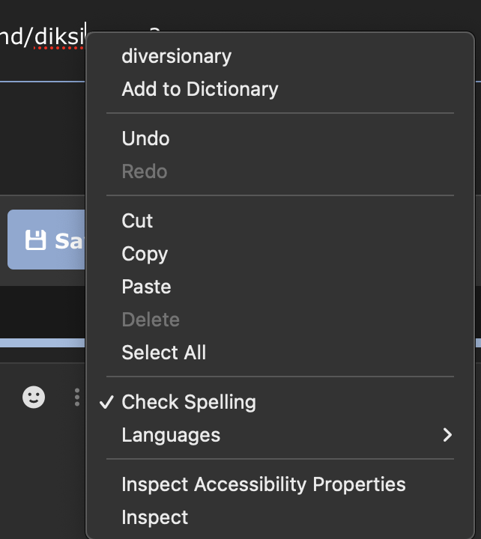The image size is (481, 539).
Task: Choose Select All
Action: coord(163,353)
